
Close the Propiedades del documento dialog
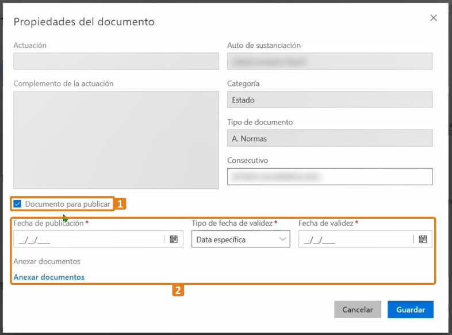pos(434,18)
